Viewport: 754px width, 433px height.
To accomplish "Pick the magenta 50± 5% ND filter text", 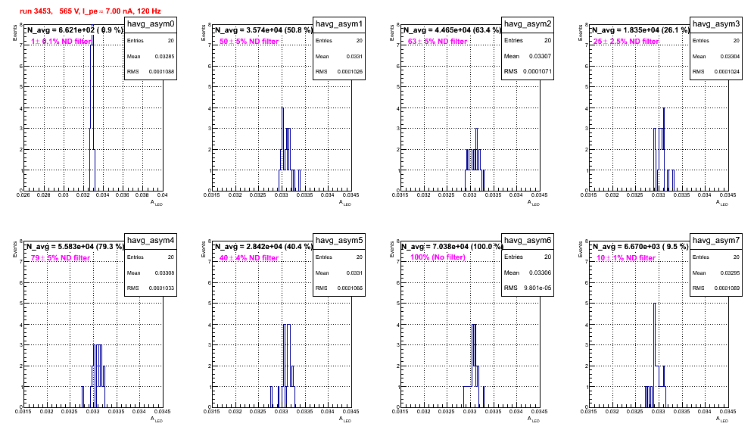I will (249, 42).
